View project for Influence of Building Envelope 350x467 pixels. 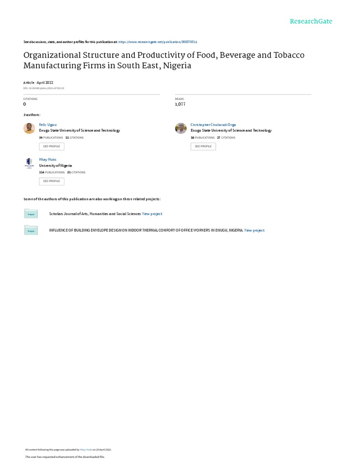[x=254, y=230]
